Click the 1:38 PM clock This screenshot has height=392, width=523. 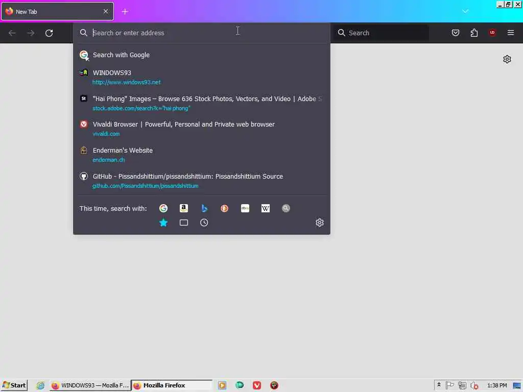pos(496,385)
